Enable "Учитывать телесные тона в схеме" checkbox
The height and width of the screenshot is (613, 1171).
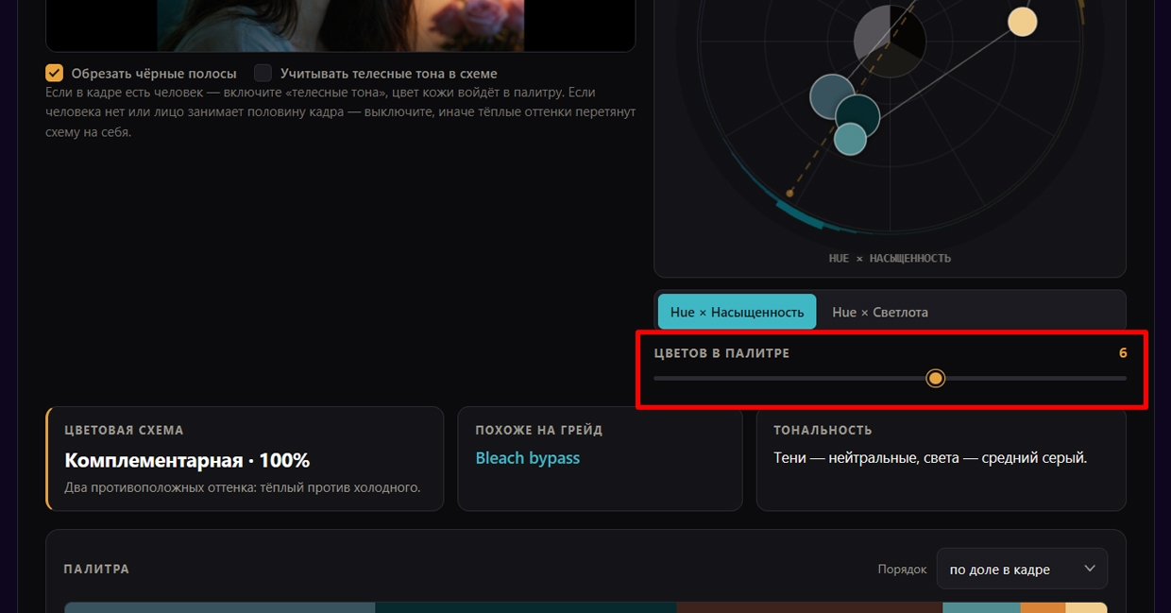263,73
